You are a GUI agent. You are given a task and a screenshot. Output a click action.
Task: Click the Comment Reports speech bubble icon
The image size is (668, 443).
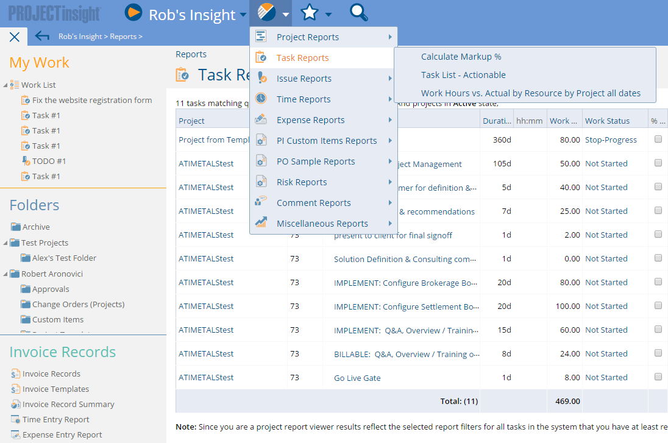(261, 200)
